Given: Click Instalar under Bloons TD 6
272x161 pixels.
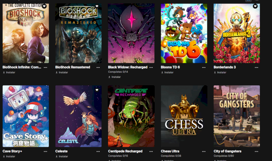Looking at the screenshot, I should click(x=167, y=72).
